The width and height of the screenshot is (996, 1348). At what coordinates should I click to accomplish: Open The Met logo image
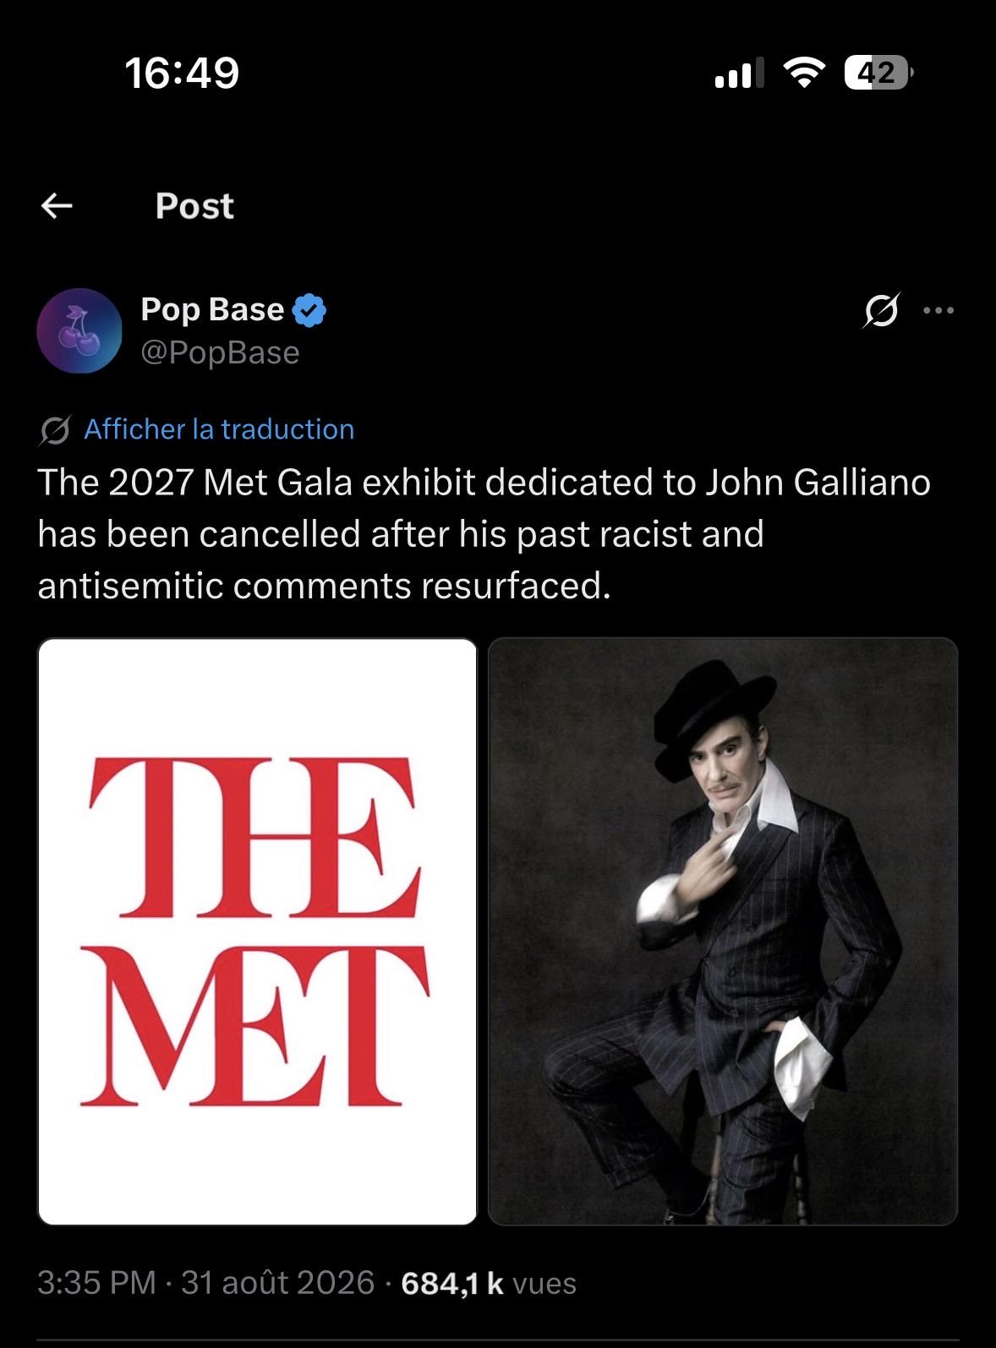pyautogui.click(x=258, y=931)
